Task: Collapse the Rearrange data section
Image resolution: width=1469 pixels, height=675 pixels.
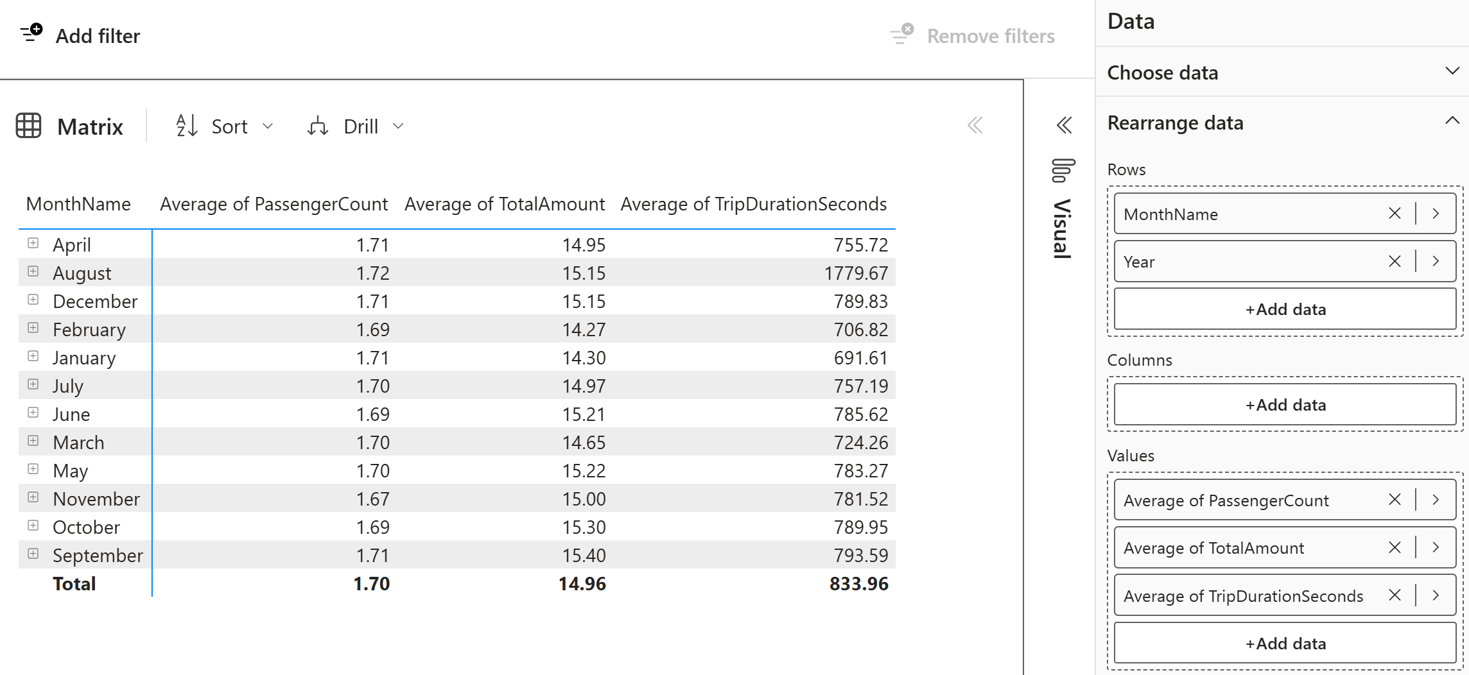Action: tap(1452, 121)
